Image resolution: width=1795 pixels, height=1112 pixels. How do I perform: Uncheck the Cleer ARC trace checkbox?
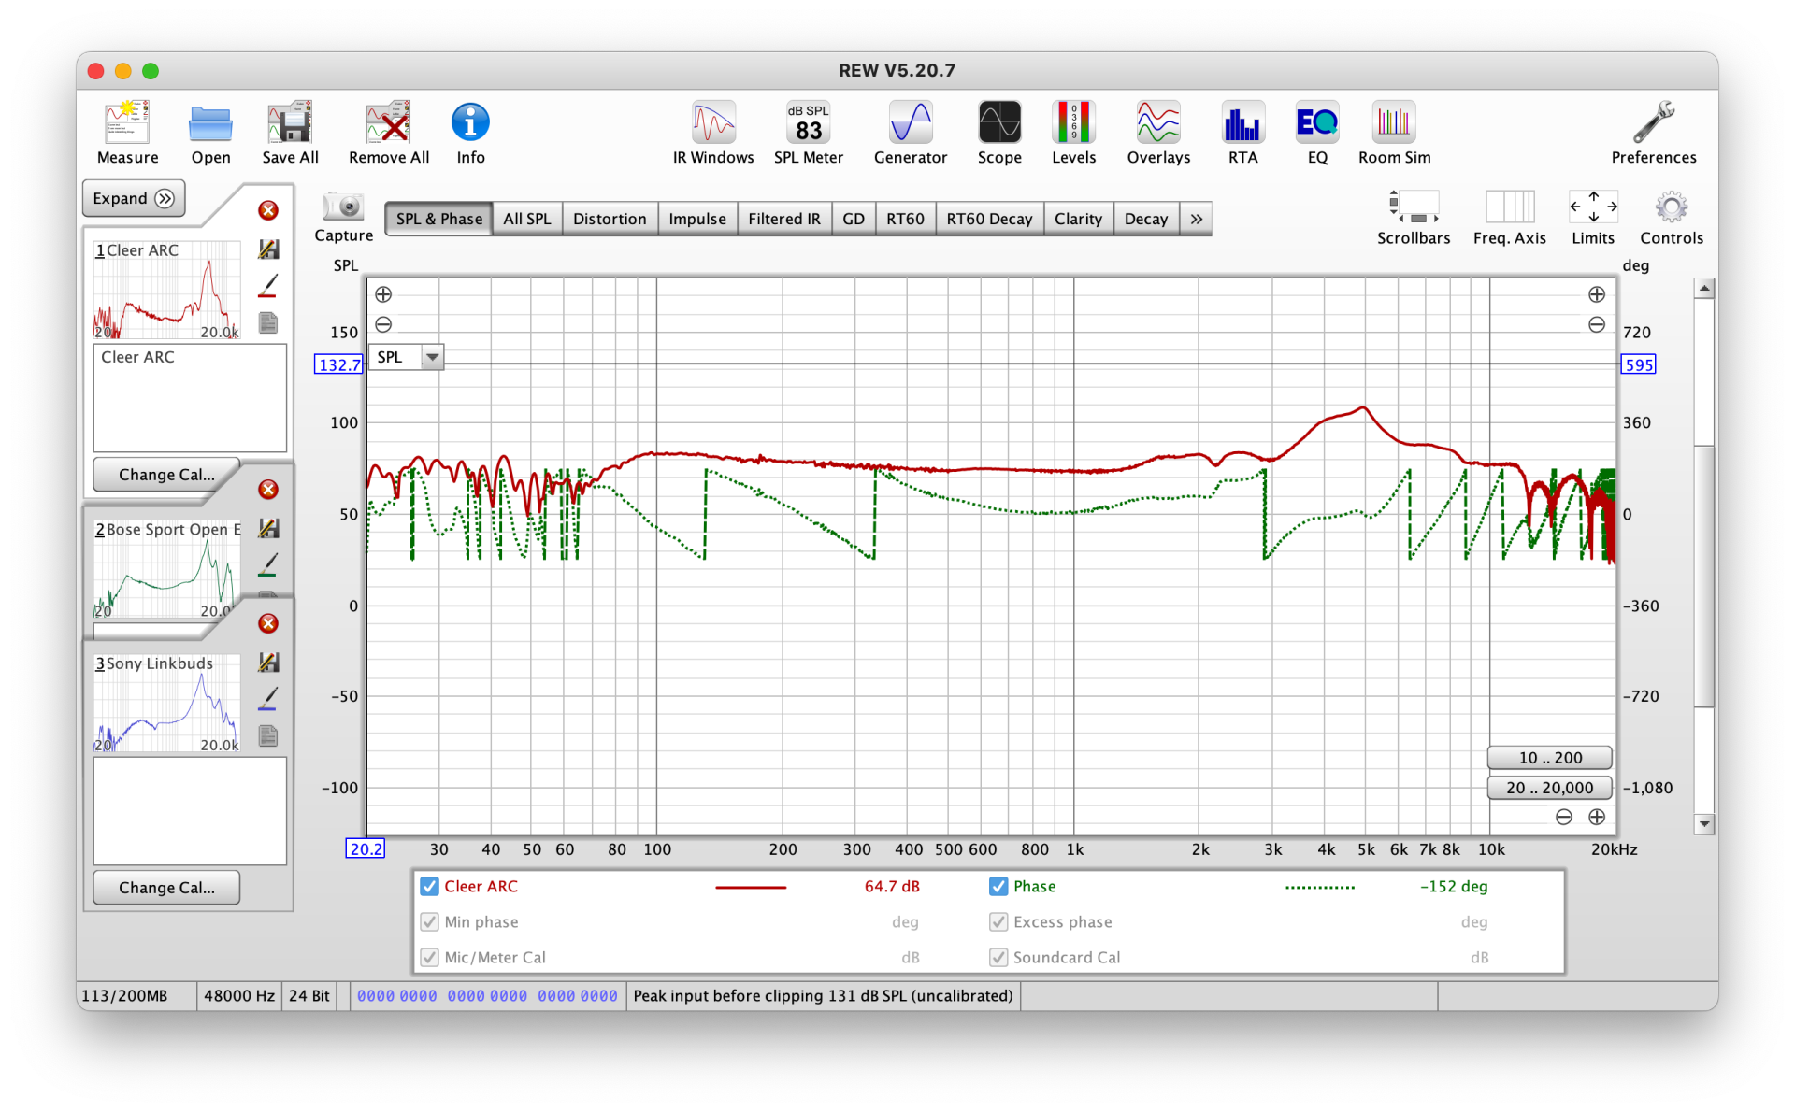(x=430, y=886)
